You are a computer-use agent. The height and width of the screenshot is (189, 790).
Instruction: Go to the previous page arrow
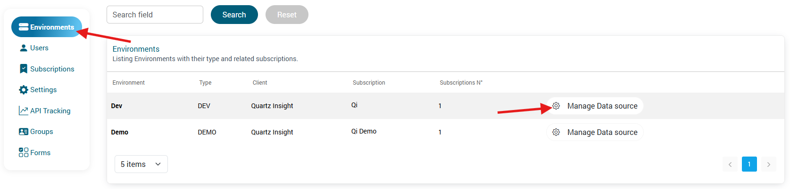click(730, 164)
